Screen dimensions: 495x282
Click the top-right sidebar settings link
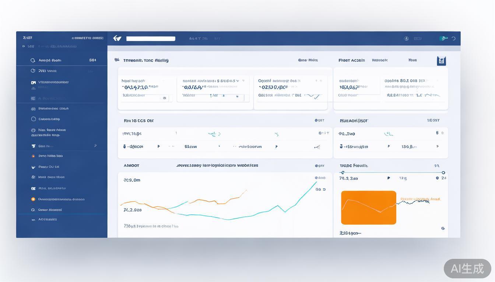pos(87,38)
